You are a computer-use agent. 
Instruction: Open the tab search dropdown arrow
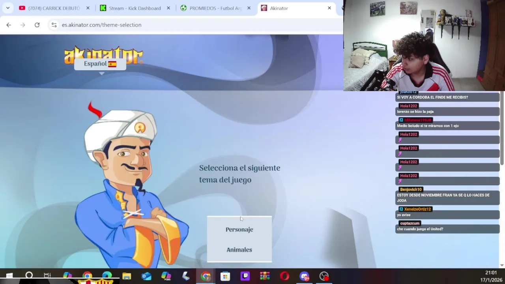point(7,8)
